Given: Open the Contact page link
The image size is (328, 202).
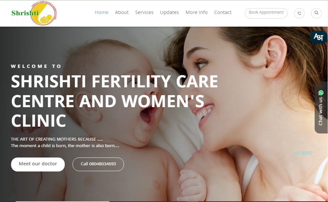Looking at the screenshot, I should point(223,12).
